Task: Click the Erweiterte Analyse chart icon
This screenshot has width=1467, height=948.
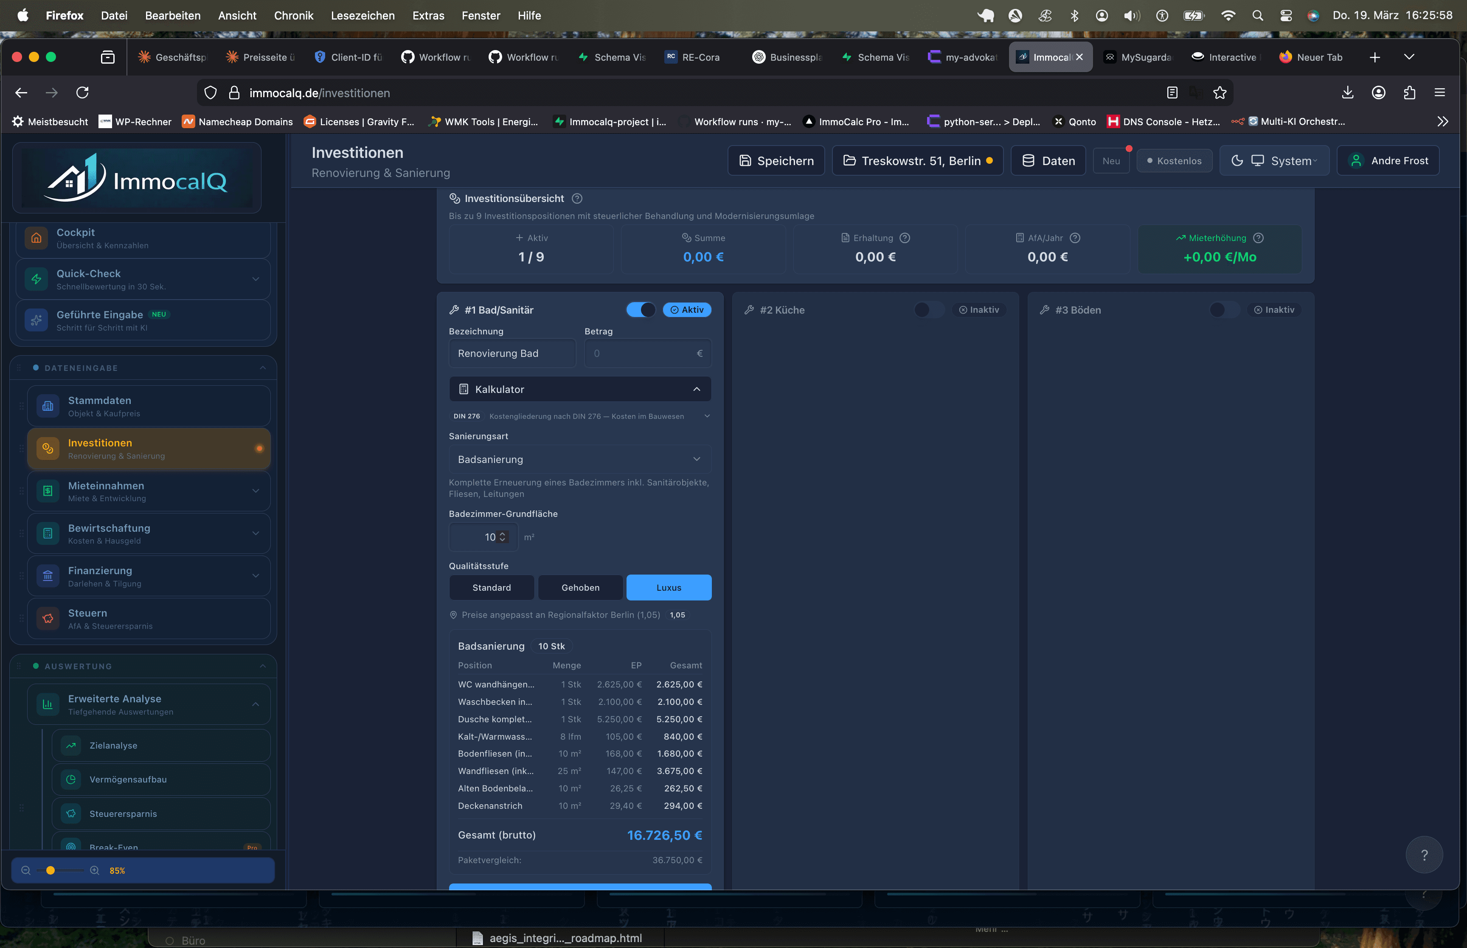Action: click(x=48, y=704)
